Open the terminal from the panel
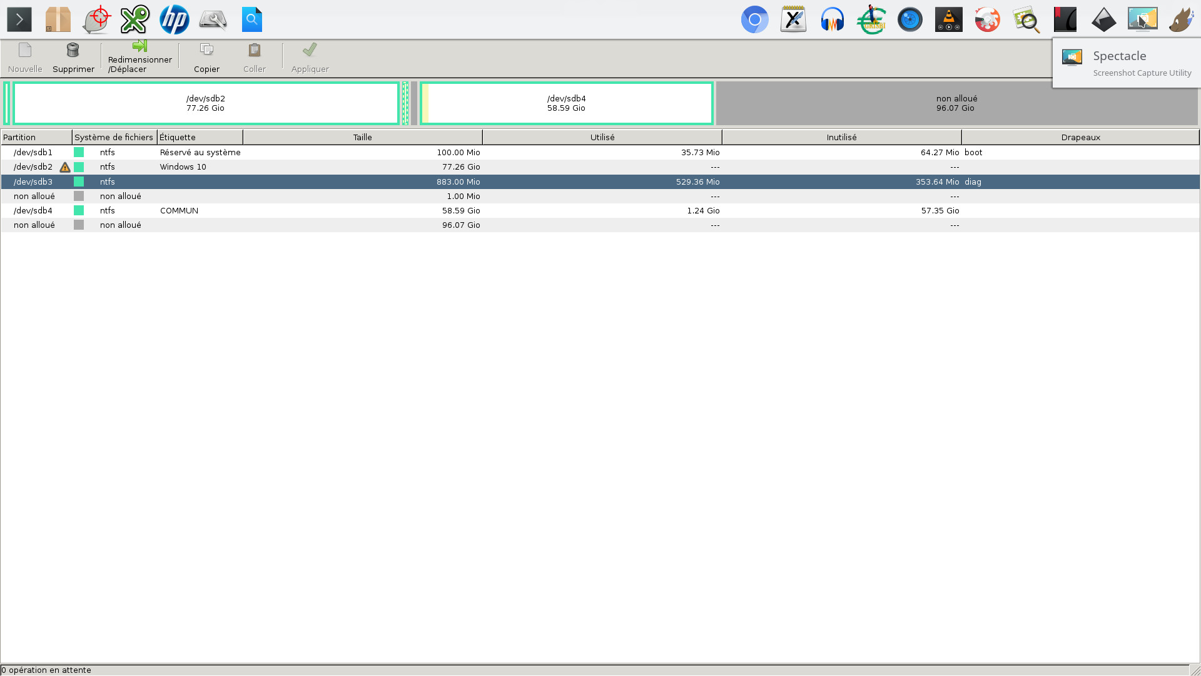The width and height of the screenshot is (1201, 676). pyautogui.click(x=19, y=19)
